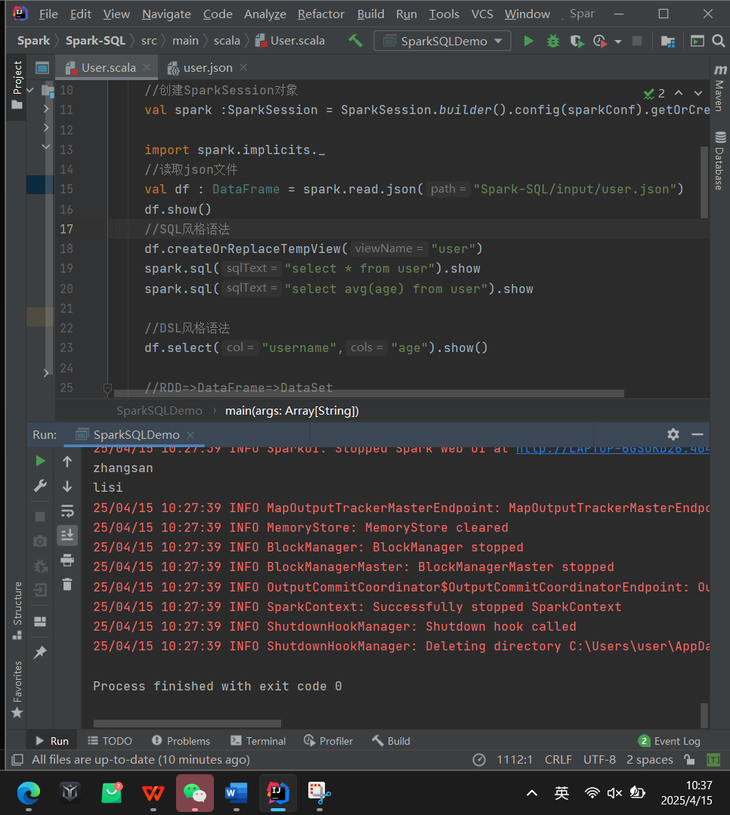Change indent setting 2 spaces
This screenshot has width=730, height=815.
coord(649,759)
